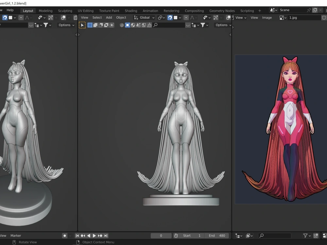The width and height of the screenshot is (327, 245).
Task: Jump to the timeline start frame
Action: pos(77,236)
